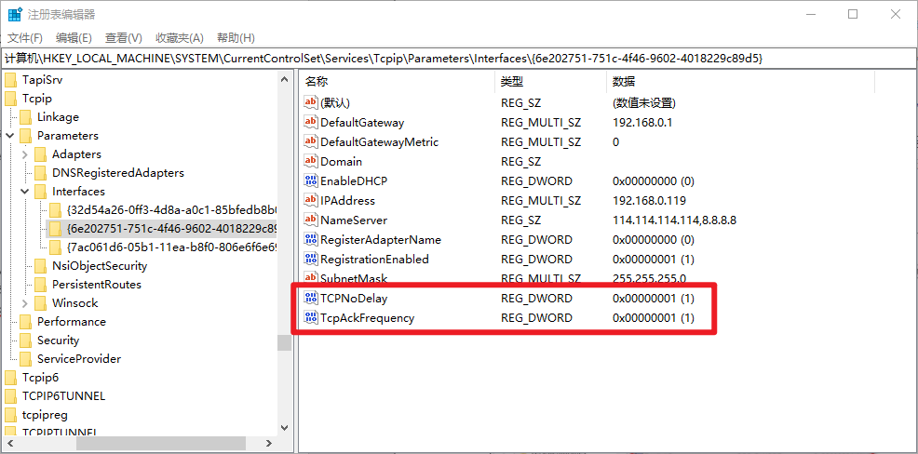Screen dimensions: 918x454
Task: Select the Performance folder icon
Action: 25,323
